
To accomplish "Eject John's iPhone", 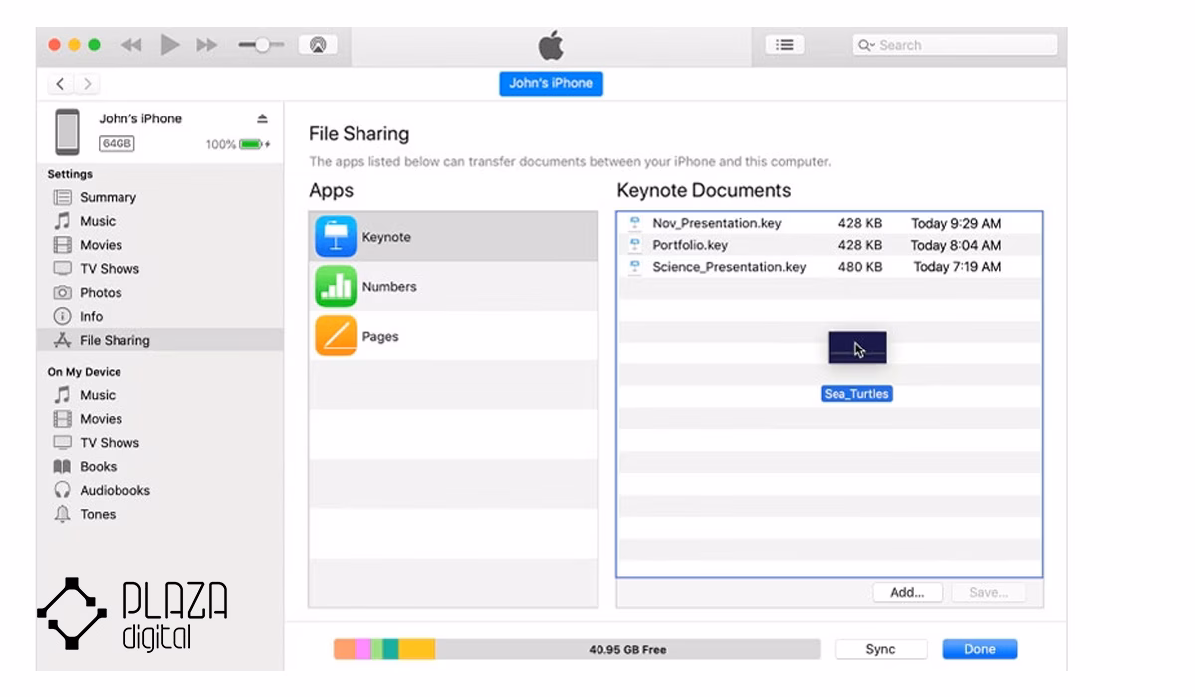I will pyautogui.click(x=263, y=118).
